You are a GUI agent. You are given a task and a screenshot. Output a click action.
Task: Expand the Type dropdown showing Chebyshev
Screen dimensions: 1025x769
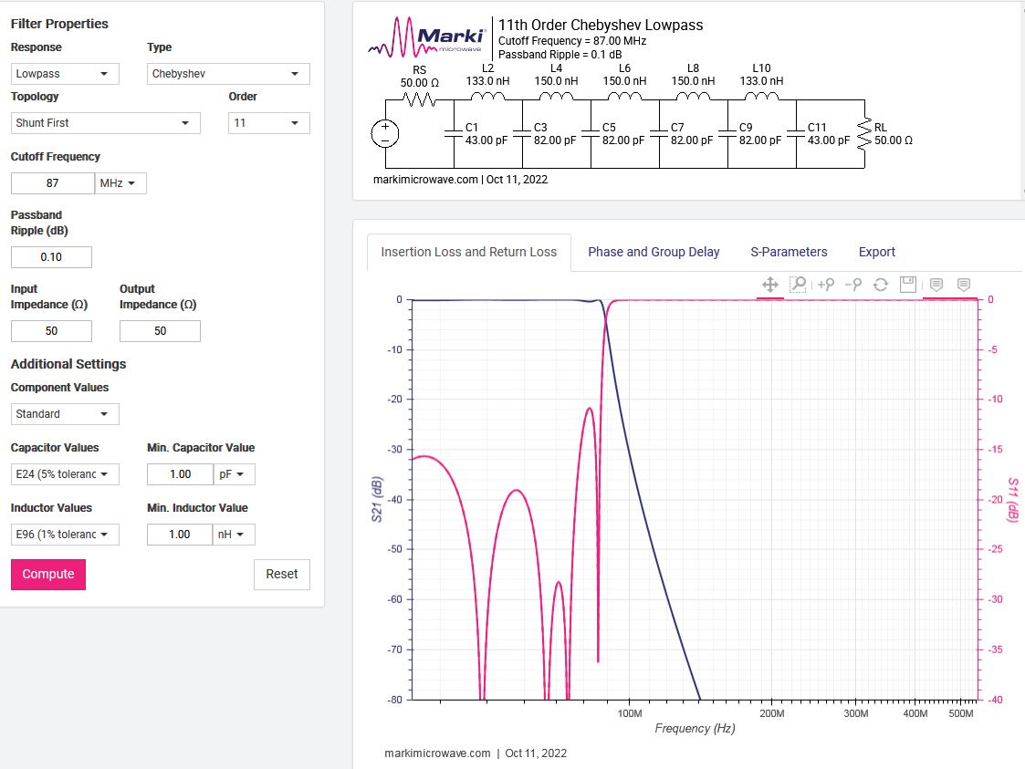[x=228, y=74]
